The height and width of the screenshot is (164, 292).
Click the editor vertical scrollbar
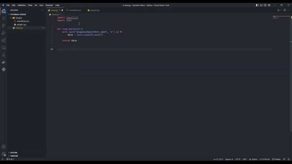291,73
